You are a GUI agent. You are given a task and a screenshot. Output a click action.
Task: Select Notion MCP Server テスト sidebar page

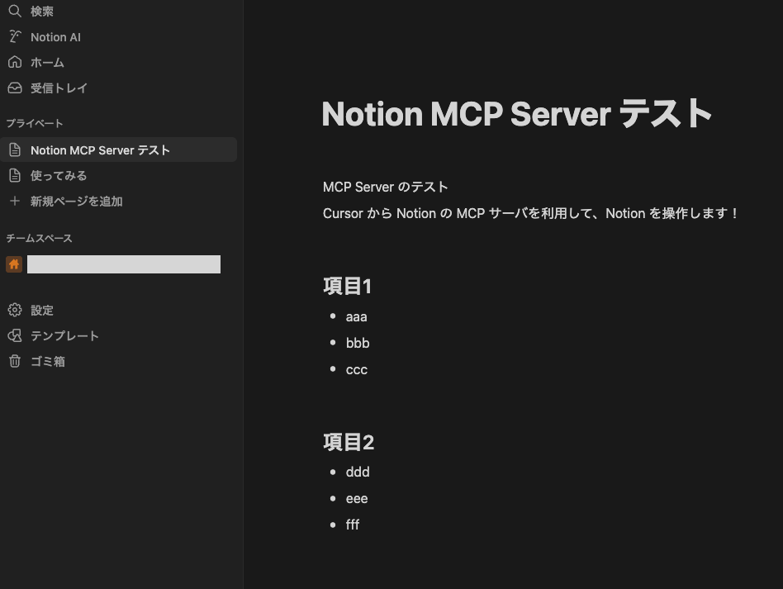(118, 150)
